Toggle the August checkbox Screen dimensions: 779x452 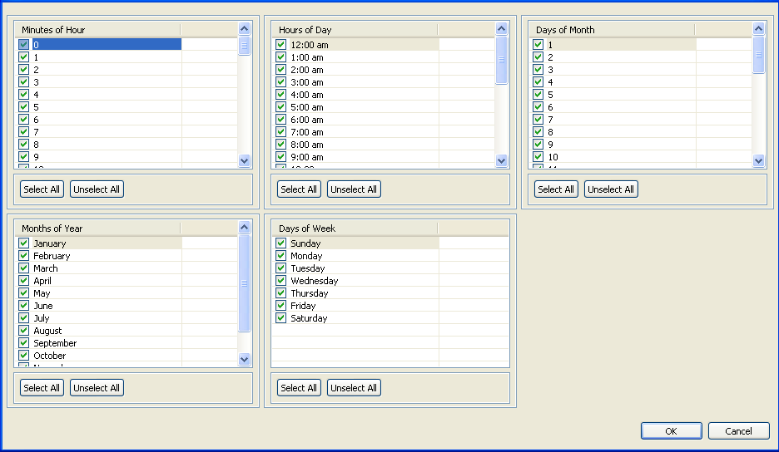pyautogui.click(x=23, y=330)
